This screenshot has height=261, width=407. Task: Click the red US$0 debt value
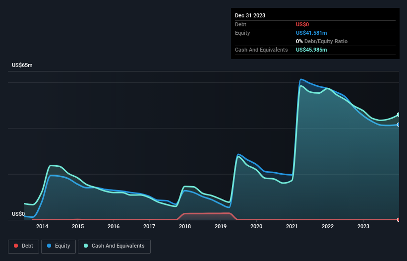[302, 24]
